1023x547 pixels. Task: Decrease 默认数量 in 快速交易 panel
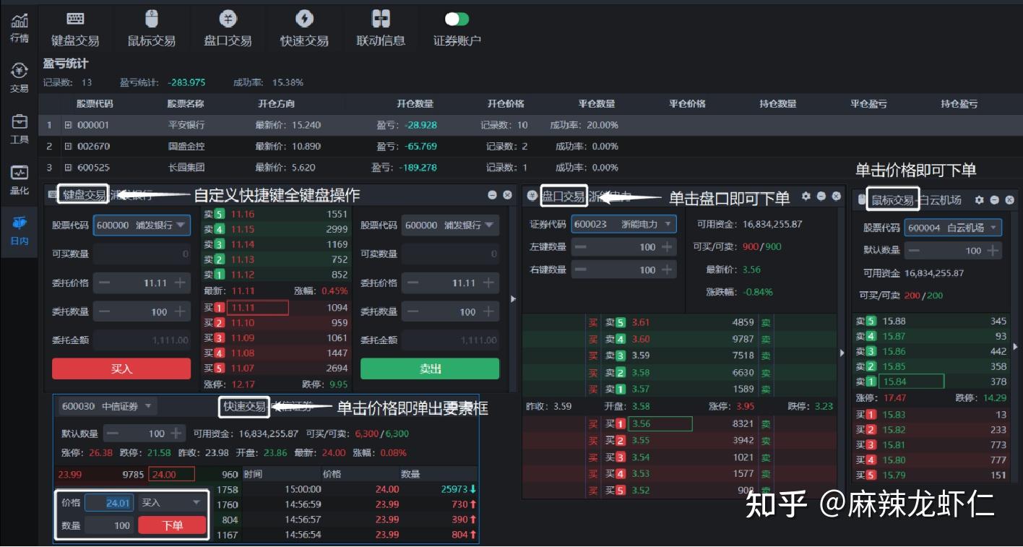(114, 434)
